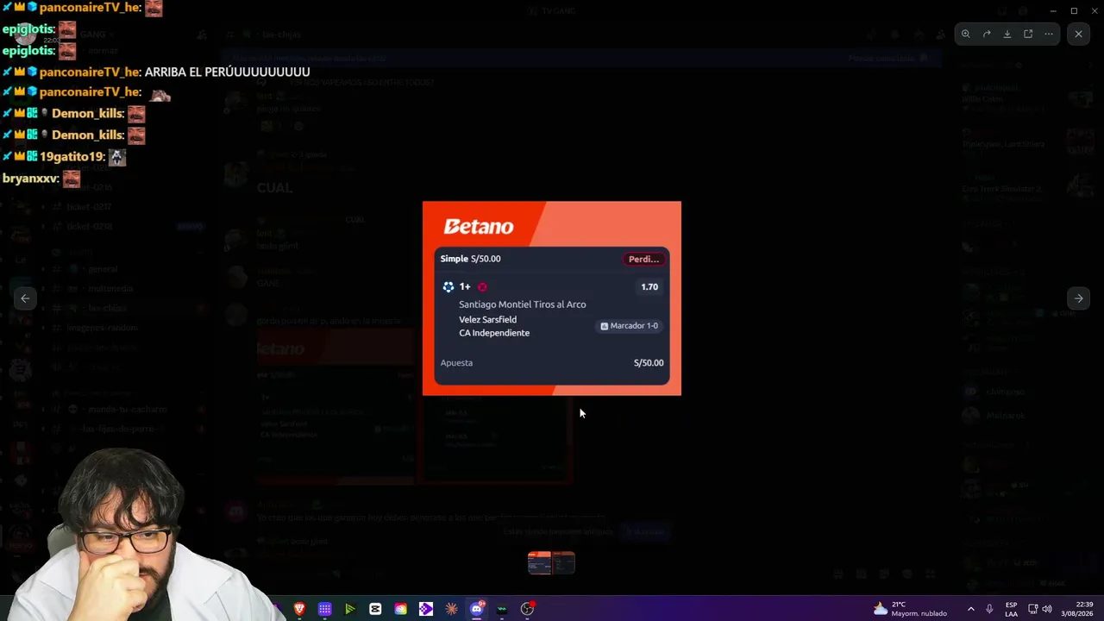Expand the hidden system tray icons

(970, 609)
